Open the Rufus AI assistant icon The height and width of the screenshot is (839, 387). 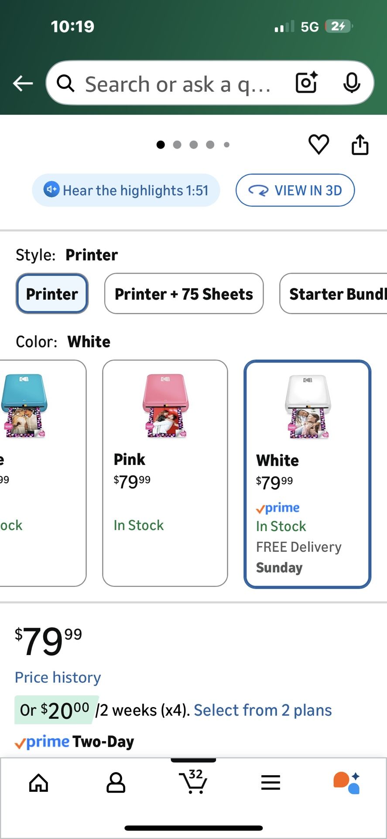[347, 782]
